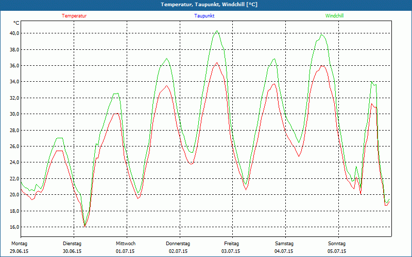
Task: Click the Donnerstag day label
Action: pos(178,244)
